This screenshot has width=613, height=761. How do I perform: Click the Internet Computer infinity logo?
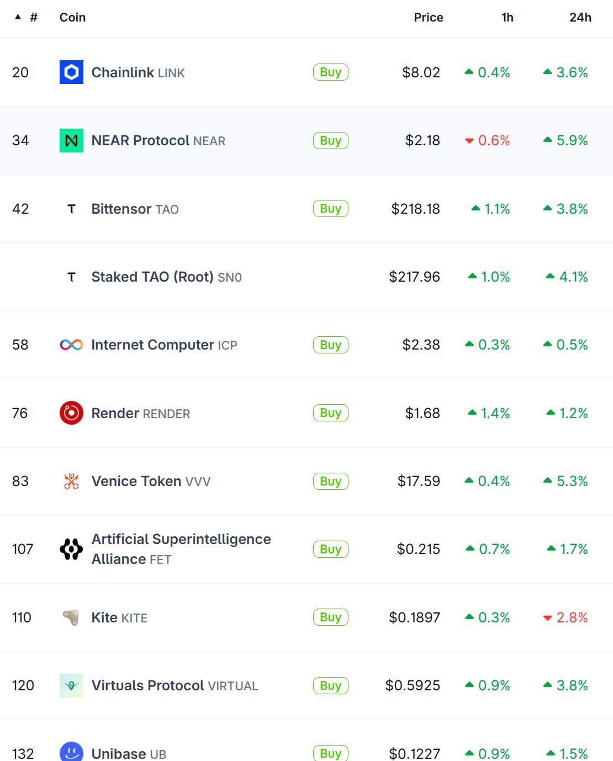(71, 345)
